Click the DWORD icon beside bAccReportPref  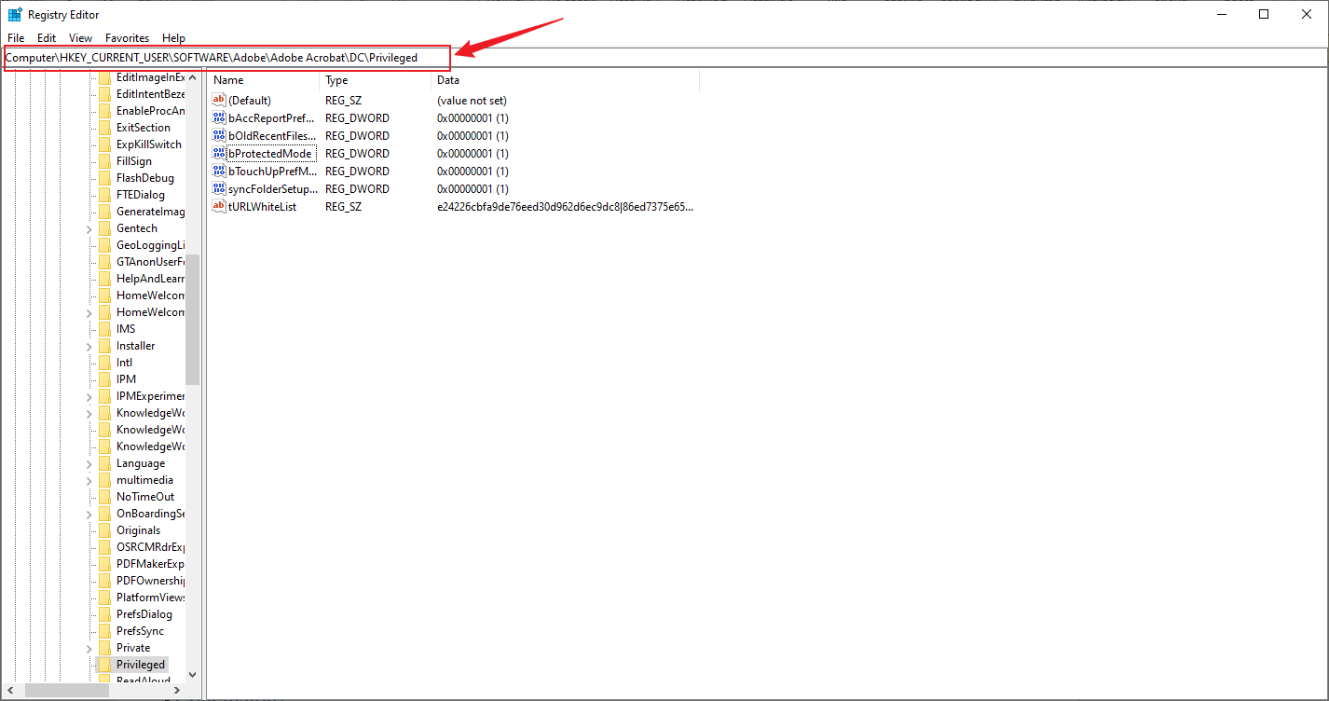(x=217, y=117)
